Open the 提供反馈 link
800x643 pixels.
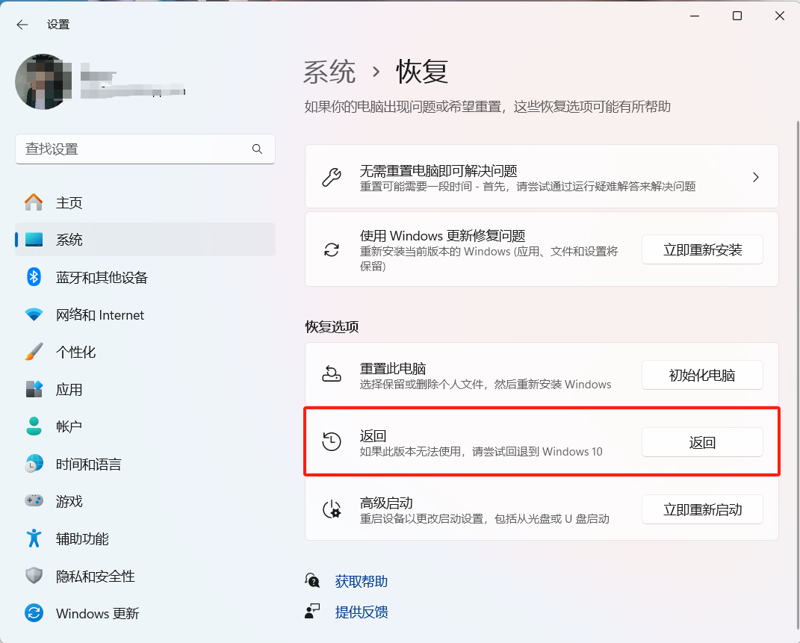pos(362,612)
